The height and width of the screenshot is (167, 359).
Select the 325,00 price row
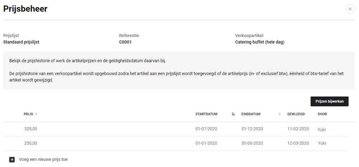coord(176,129)
